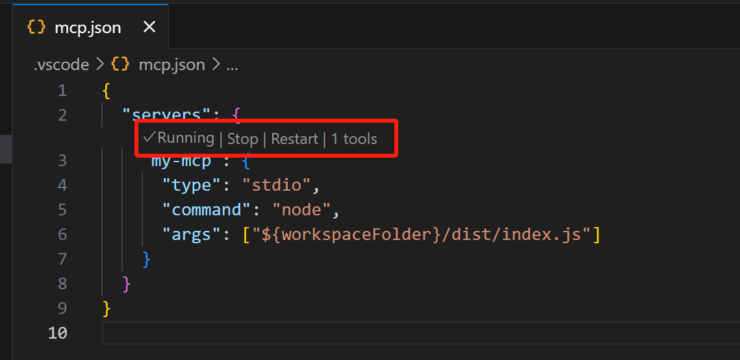The height and width of the screenshot is (360, 740).
Task: Click the "node" command value
Action: pyautogui.click(x=302, y=210)
